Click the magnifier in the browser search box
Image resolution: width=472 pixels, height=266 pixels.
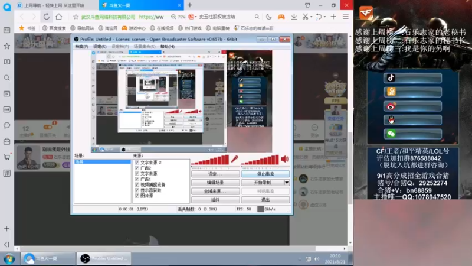257,17
